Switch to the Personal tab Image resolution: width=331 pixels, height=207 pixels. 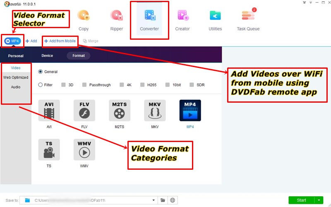click(16, 56)
